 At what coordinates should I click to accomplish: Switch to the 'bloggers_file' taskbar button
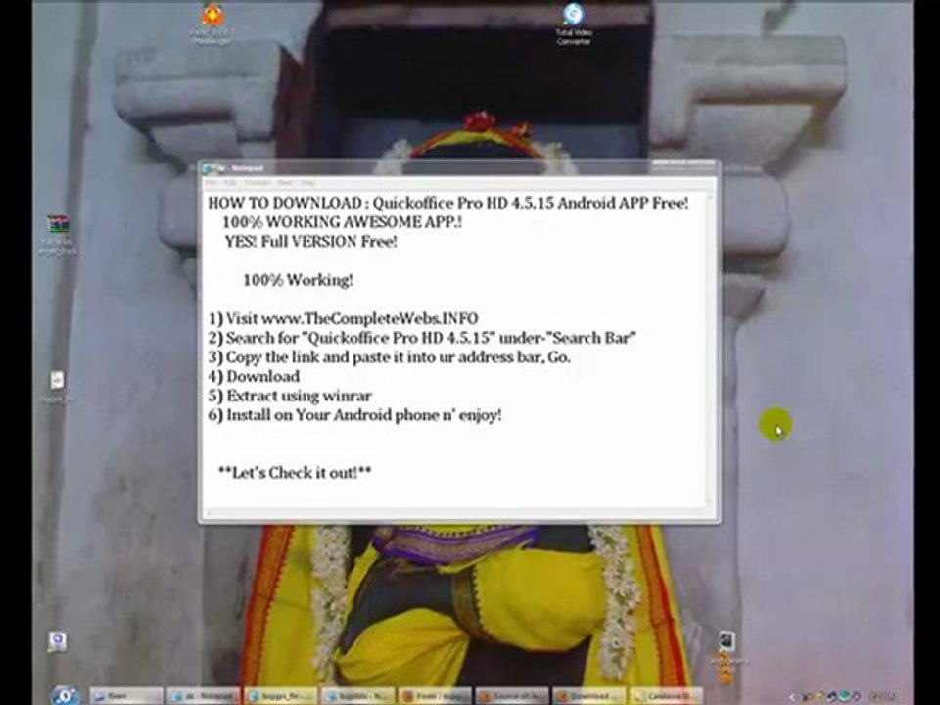[281, 696]
